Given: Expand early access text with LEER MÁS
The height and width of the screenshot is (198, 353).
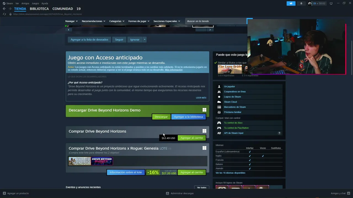Looking at the screenshot, I should pyautogui.click(x=201, y=98).
